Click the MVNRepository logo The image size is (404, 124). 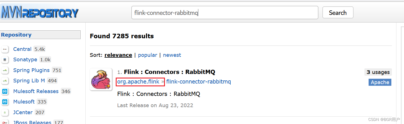40,13
